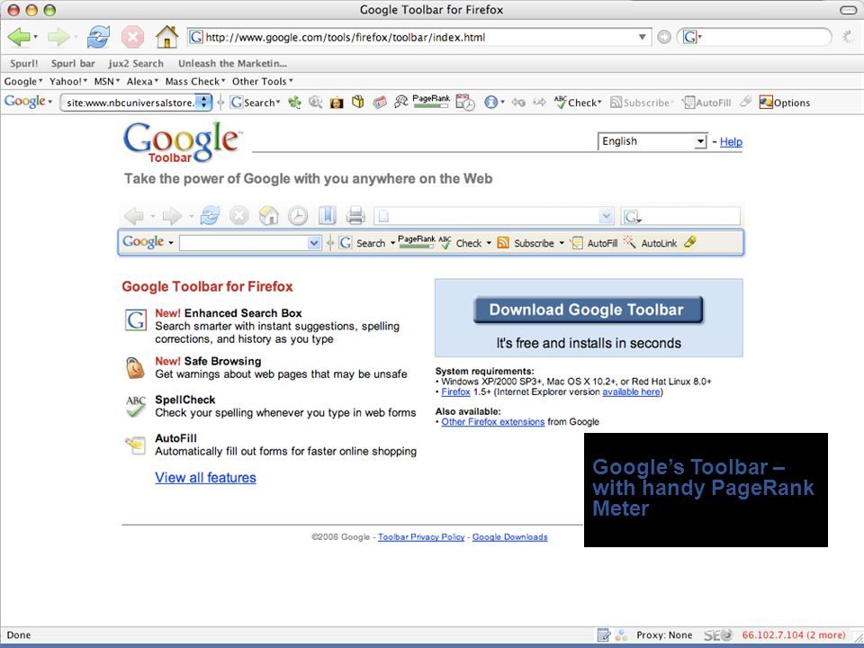Click the Go button beside the address bar
Viewport: 864px width, 648px height.
click(664, 37)
